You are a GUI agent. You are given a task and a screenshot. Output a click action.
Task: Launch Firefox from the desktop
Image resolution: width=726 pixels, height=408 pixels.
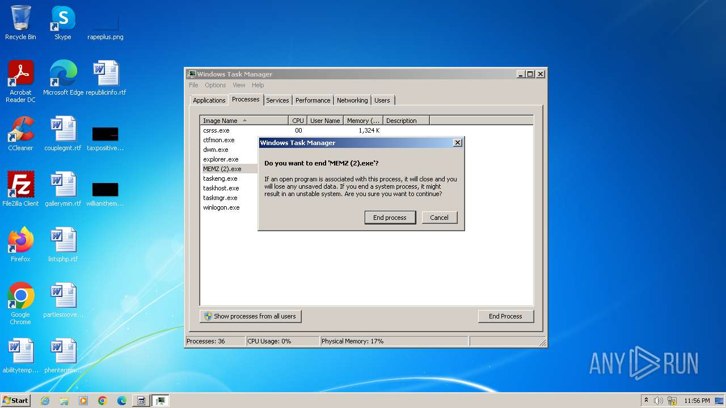[20, 245]
